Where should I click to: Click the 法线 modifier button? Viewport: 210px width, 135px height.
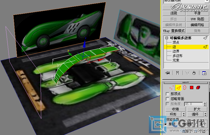174,13
